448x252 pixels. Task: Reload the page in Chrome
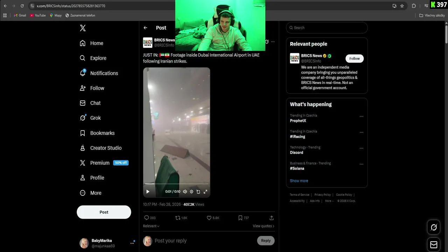(x=22, y=6)
